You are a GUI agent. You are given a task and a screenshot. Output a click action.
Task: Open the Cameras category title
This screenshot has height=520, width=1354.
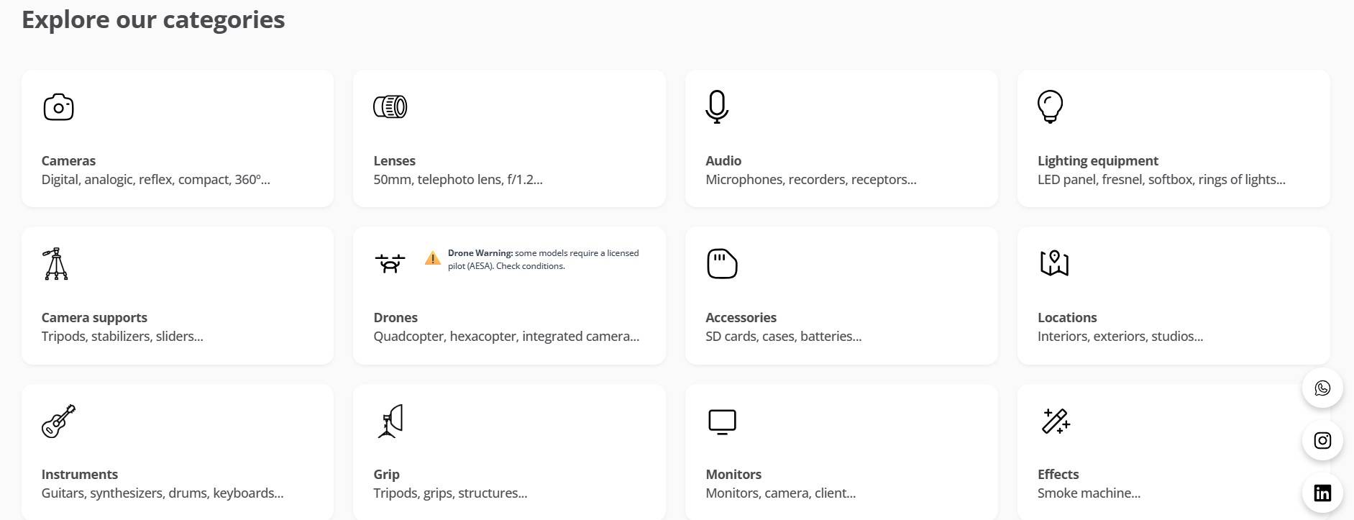pyautogui.click(x=68, y=161)
